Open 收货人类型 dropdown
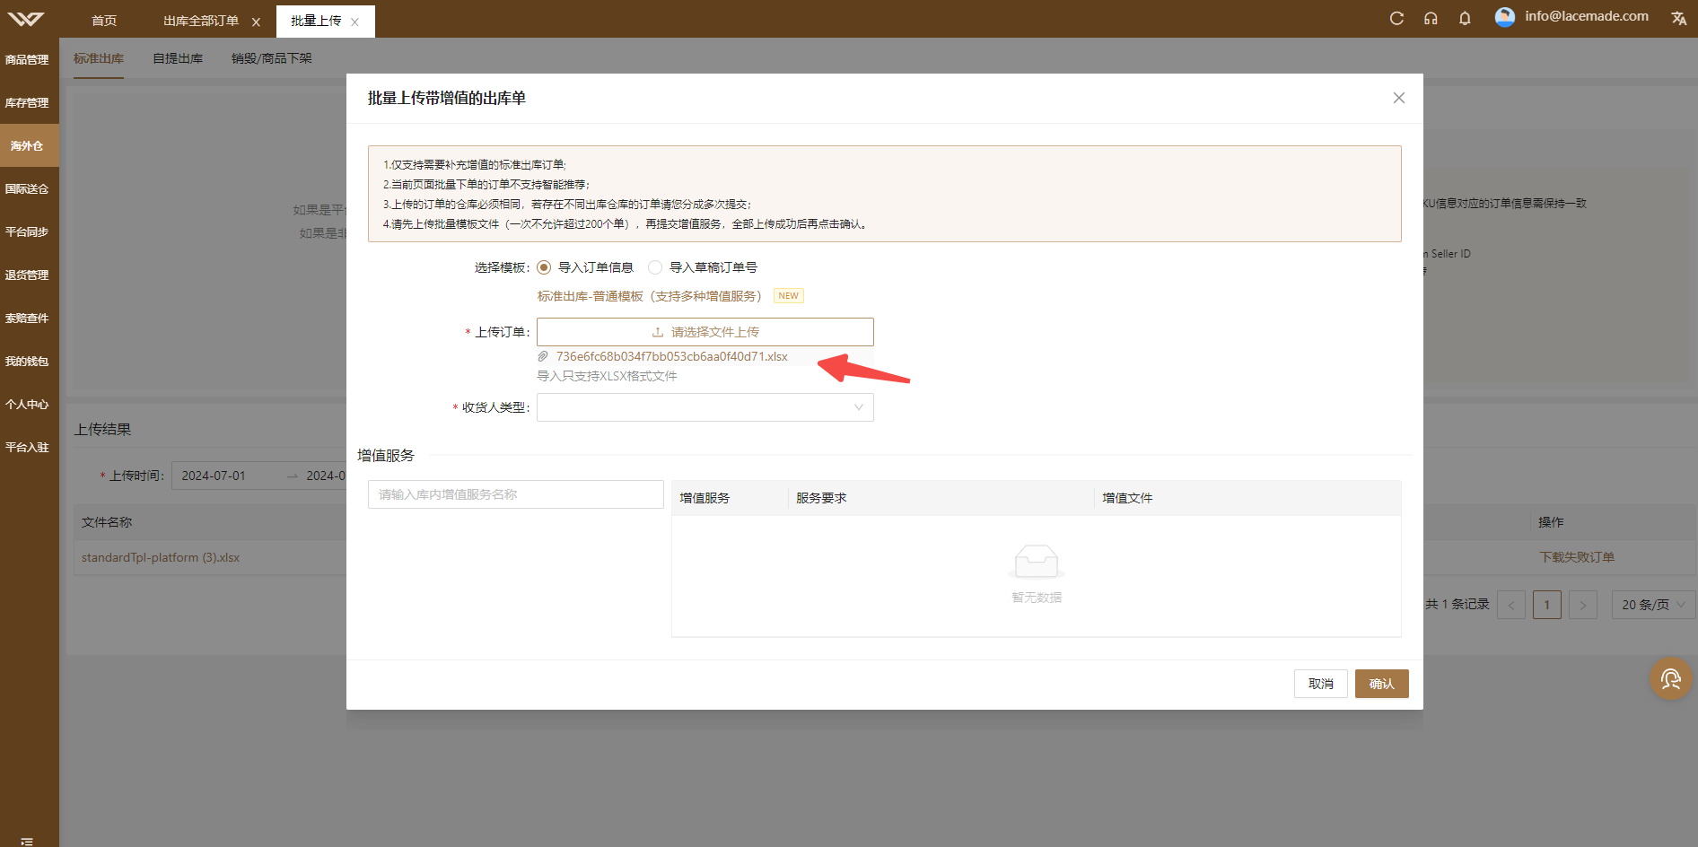1698x847 pixels. click(705, 407)
